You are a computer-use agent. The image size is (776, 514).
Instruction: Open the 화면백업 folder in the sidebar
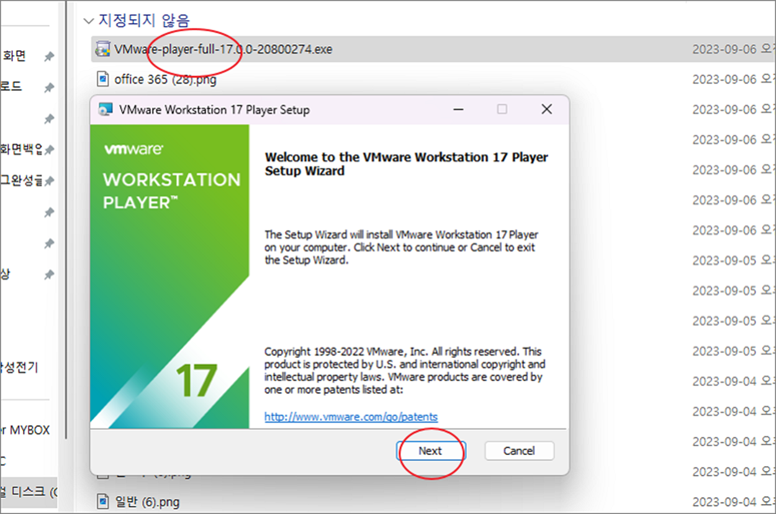(x=22, y=149)
